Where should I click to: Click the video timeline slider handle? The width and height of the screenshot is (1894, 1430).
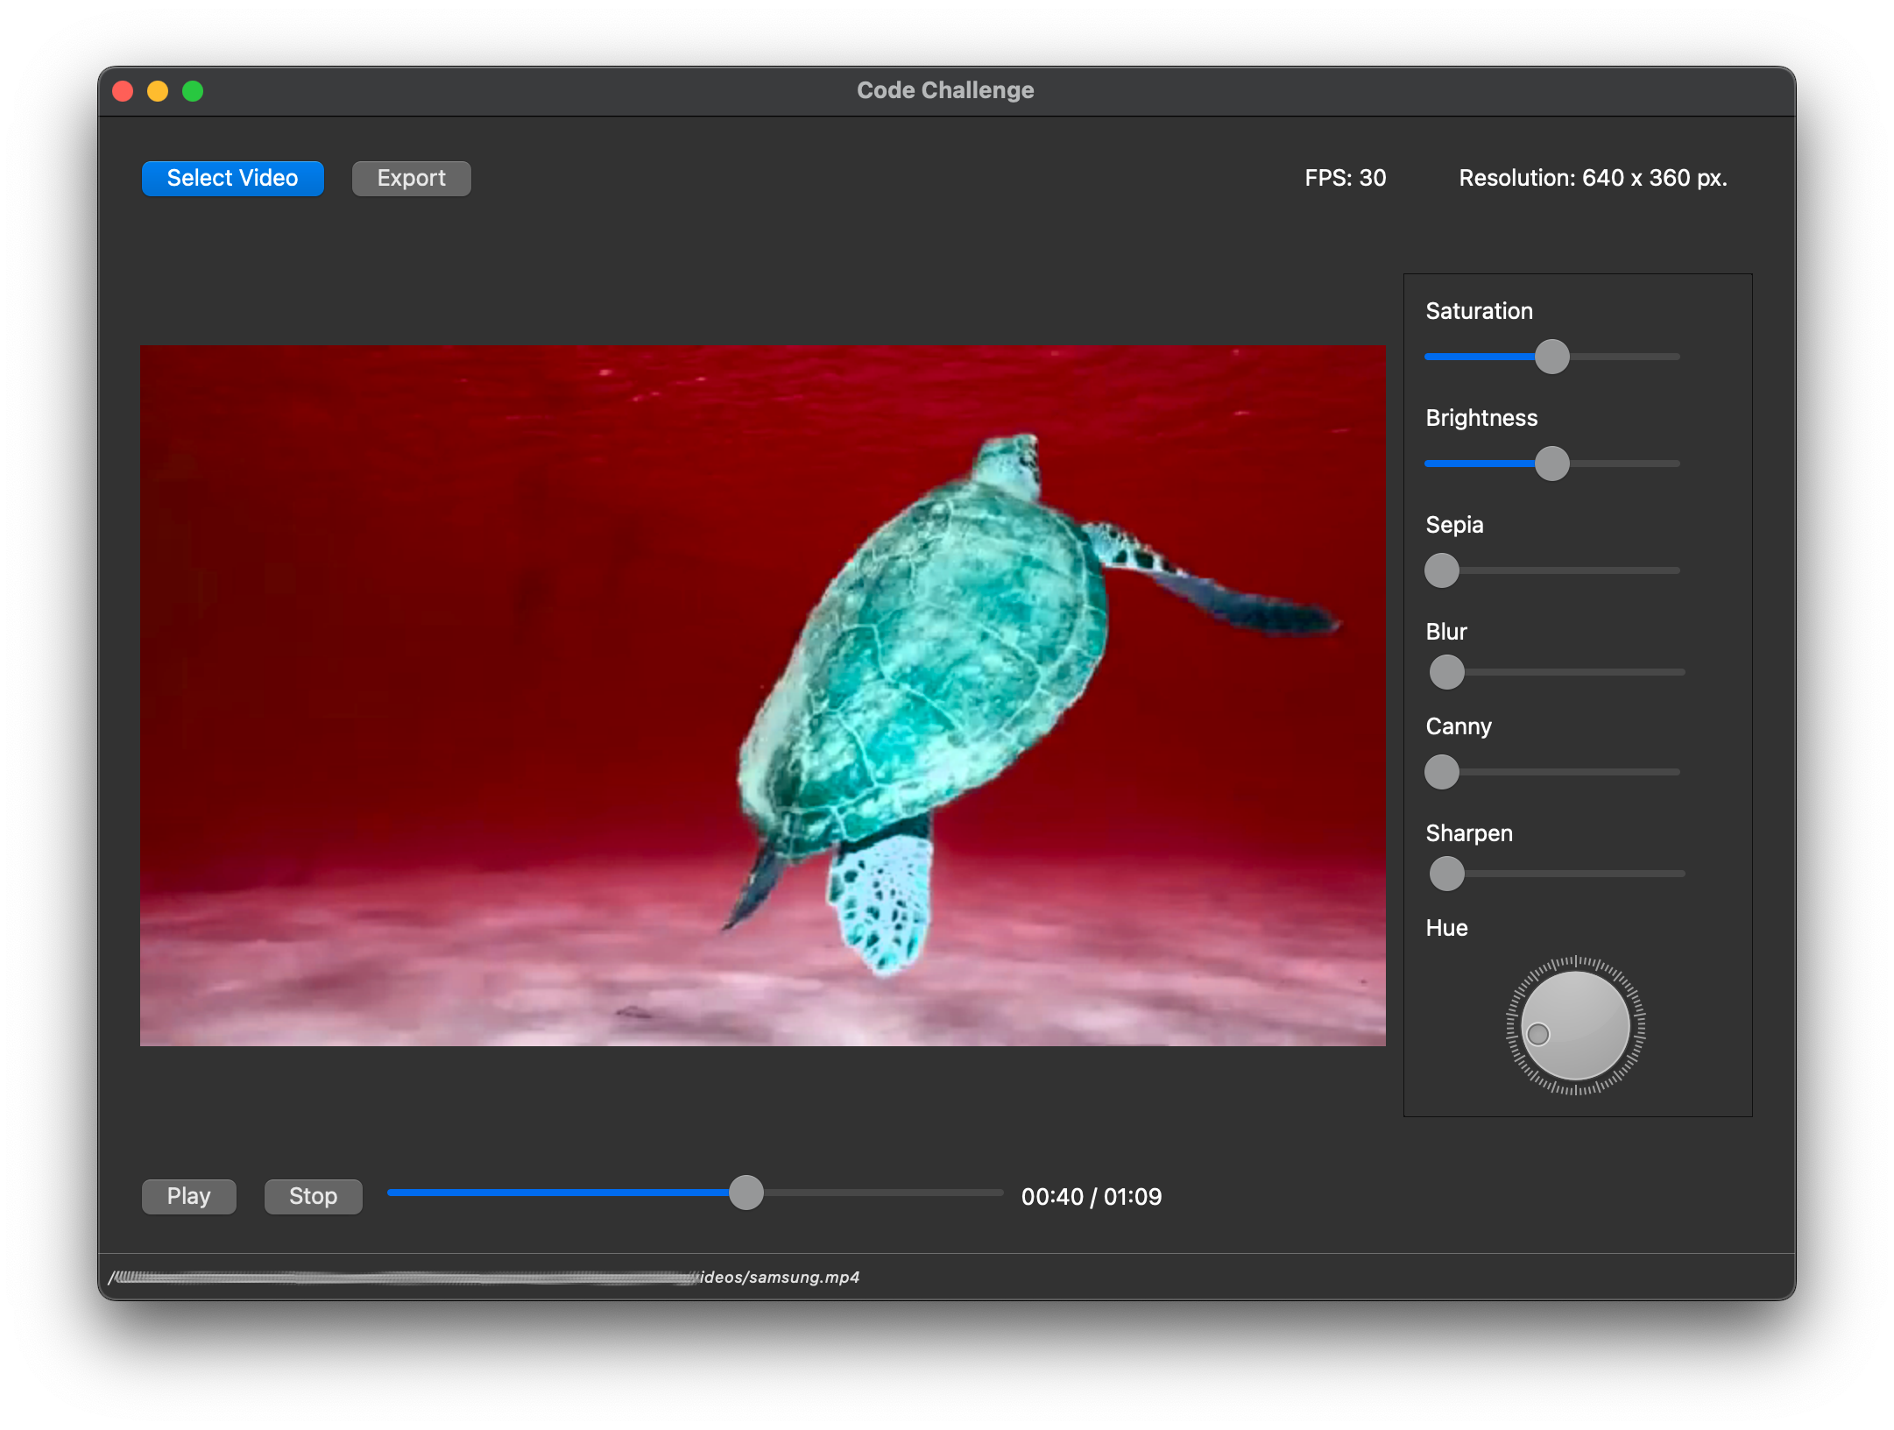point(746,1193)
